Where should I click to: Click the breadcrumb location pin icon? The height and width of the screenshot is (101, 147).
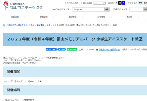4,25
